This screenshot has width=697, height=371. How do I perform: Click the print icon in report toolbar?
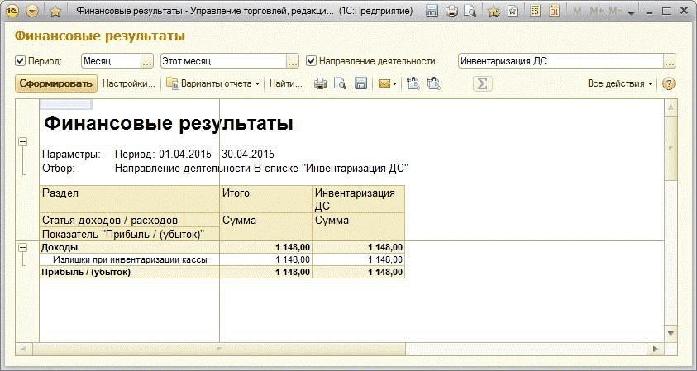320,83
